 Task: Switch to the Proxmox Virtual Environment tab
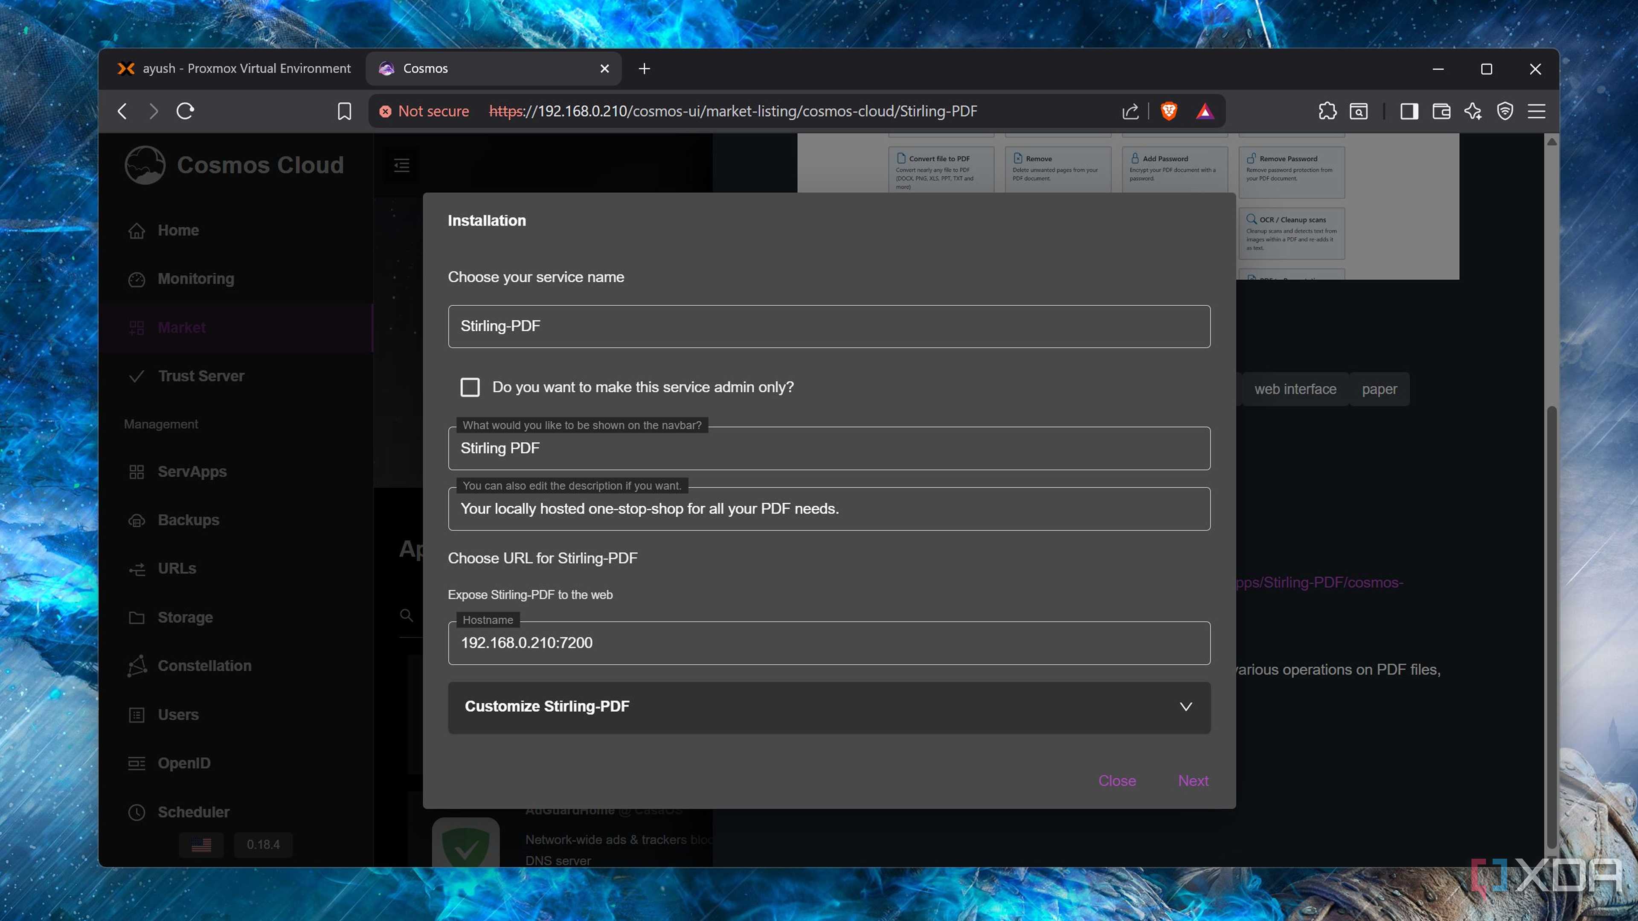click(233, 69)
